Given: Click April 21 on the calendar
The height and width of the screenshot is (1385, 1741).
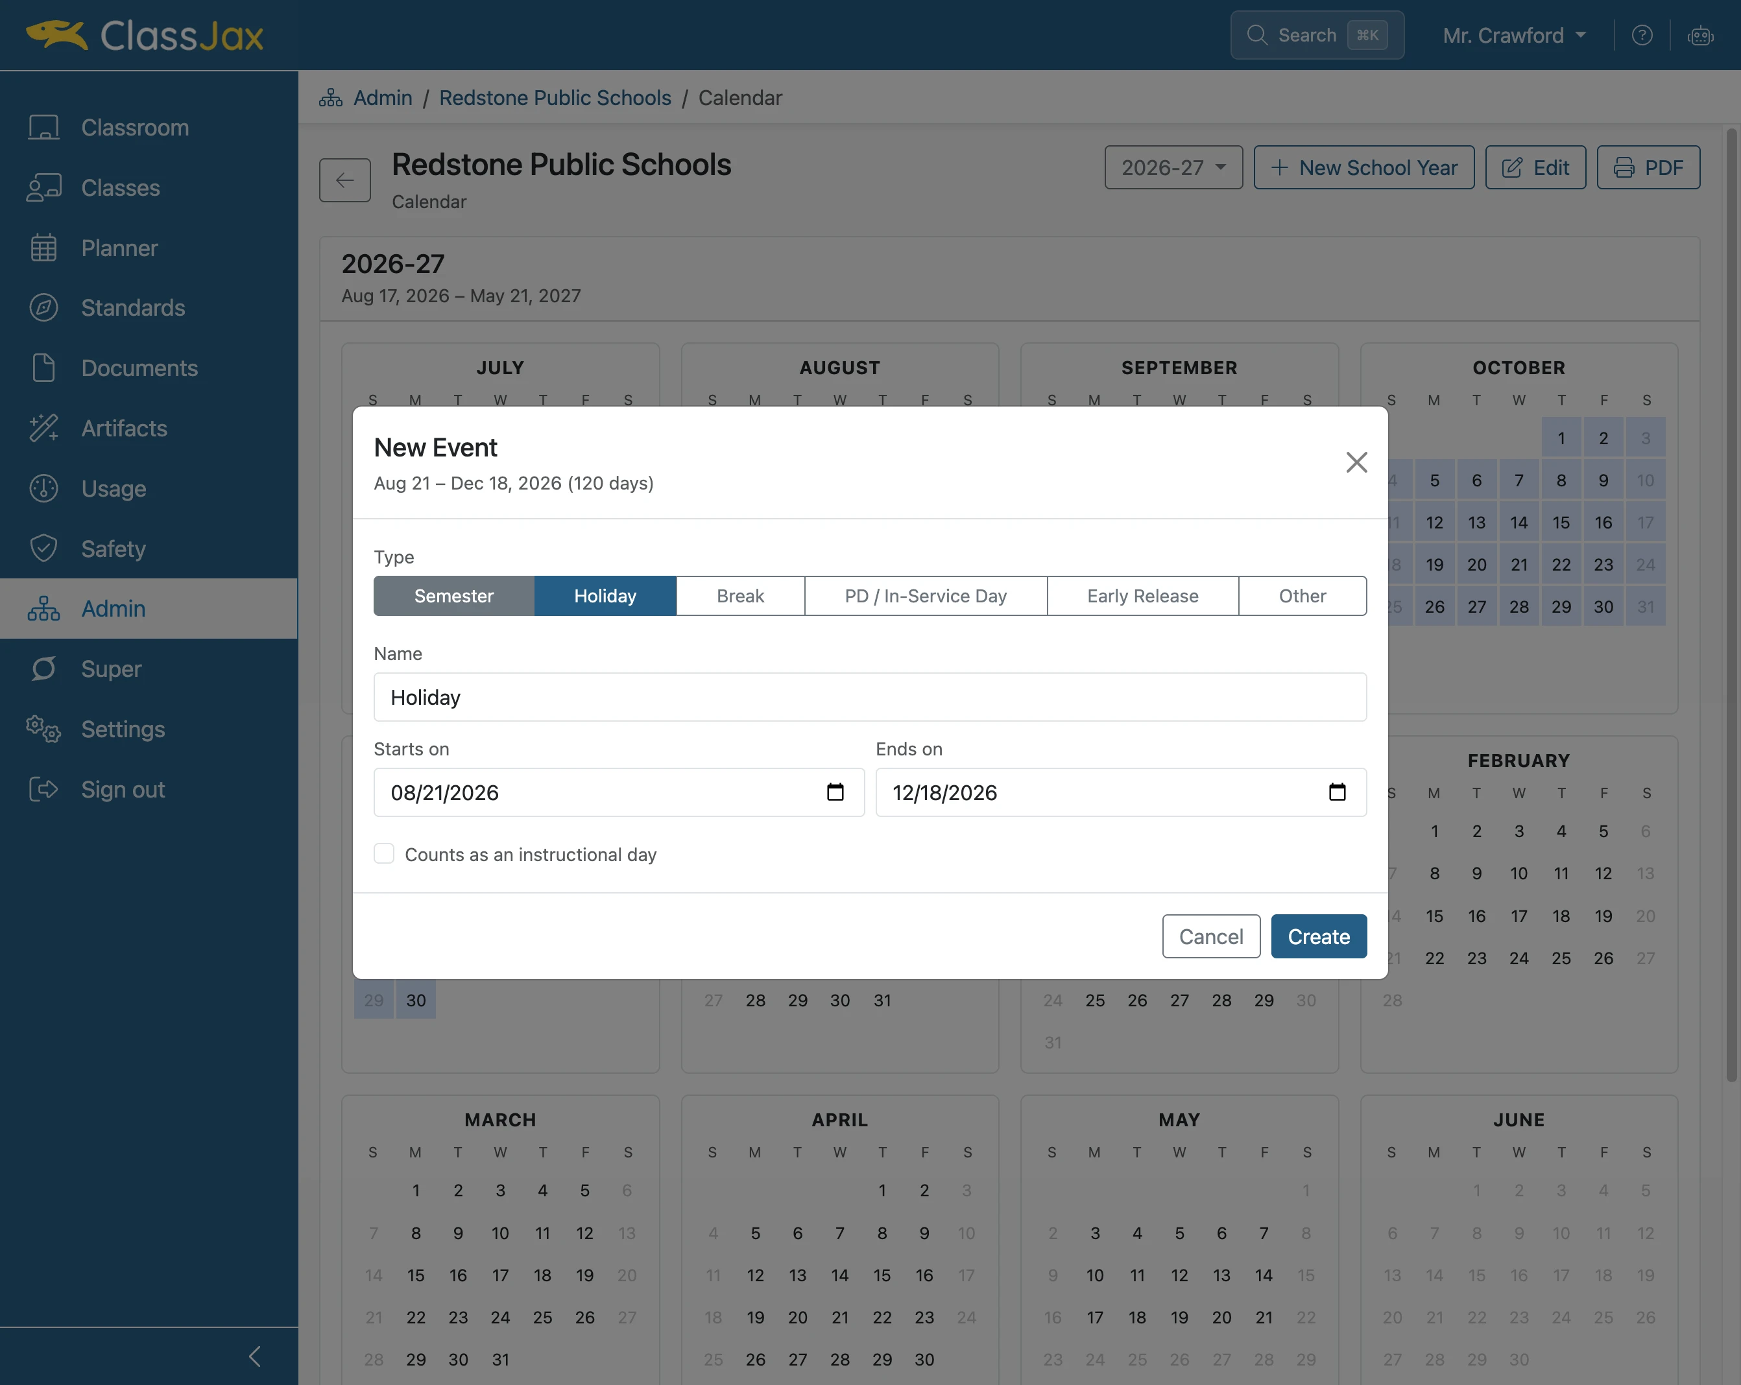Looking at the screenshot, I should pos(840,1318).
